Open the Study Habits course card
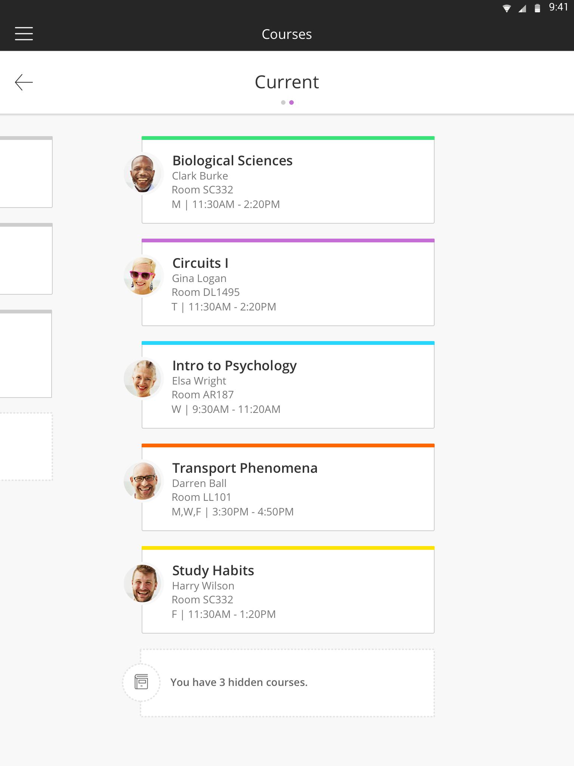 288,590
